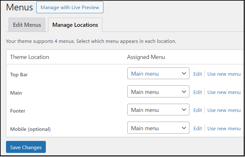Expand the assigned menu dropdown for Main
Screen dimensions: 245x157
(x=158, y=92)
